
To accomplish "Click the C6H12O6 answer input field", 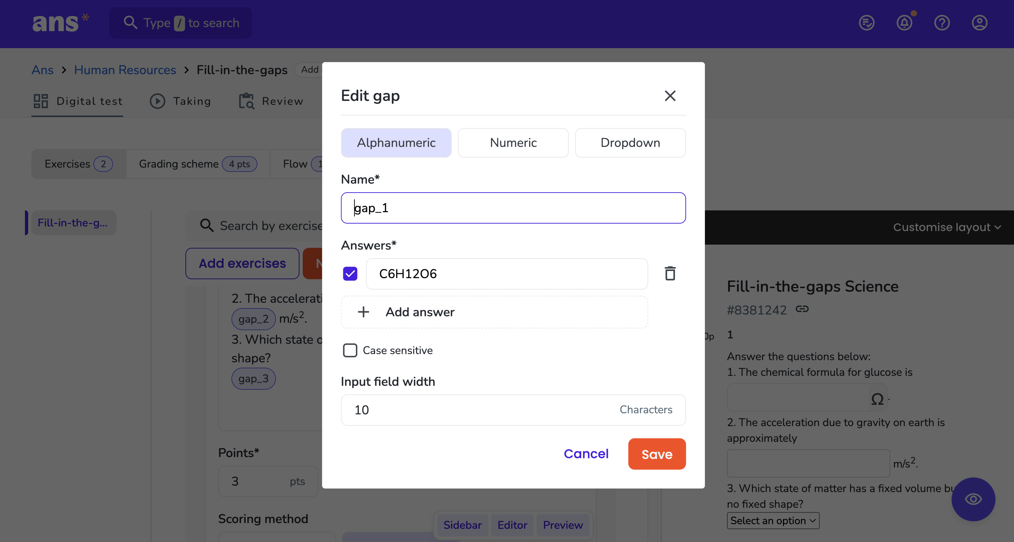I will tap(507, 273).
